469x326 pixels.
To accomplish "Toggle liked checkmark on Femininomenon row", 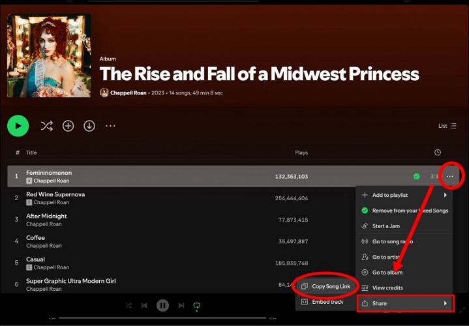I will [x=416, y=177].
